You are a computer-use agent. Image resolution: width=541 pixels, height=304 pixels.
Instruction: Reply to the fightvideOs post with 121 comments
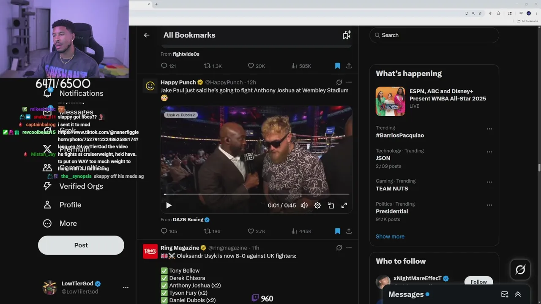[168, 66]
